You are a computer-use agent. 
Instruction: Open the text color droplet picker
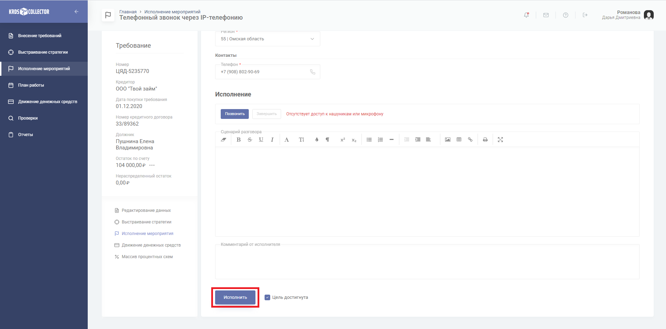click(x=317, y=140)
